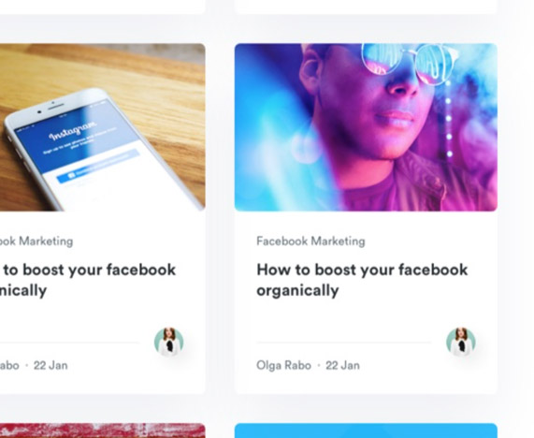Image resolution: width=534 pixels, height=438 pixels.
Task: Click the Olga Rabo author name
Action: 283,365
